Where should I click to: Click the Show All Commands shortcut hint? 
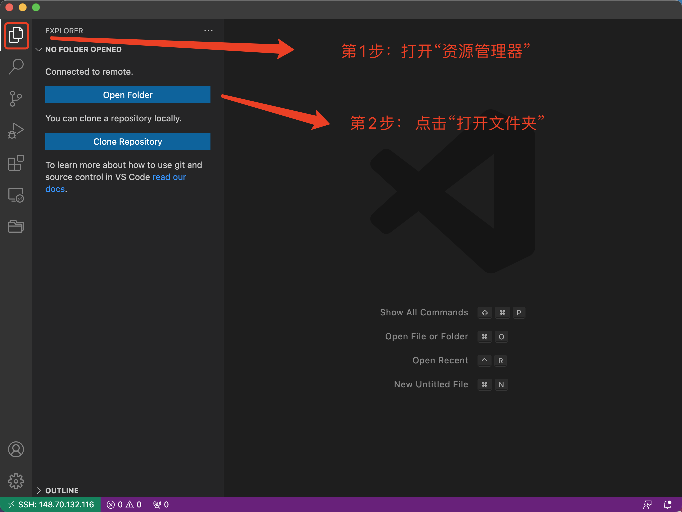point(424,312)
